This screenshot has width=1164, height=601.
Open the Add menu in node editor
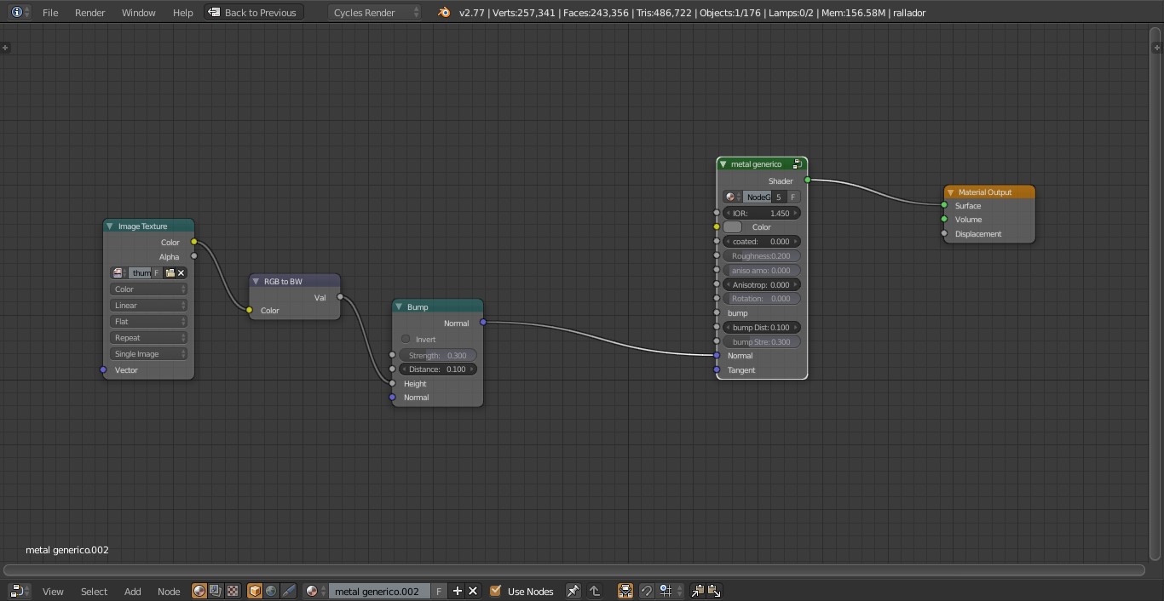133,592
